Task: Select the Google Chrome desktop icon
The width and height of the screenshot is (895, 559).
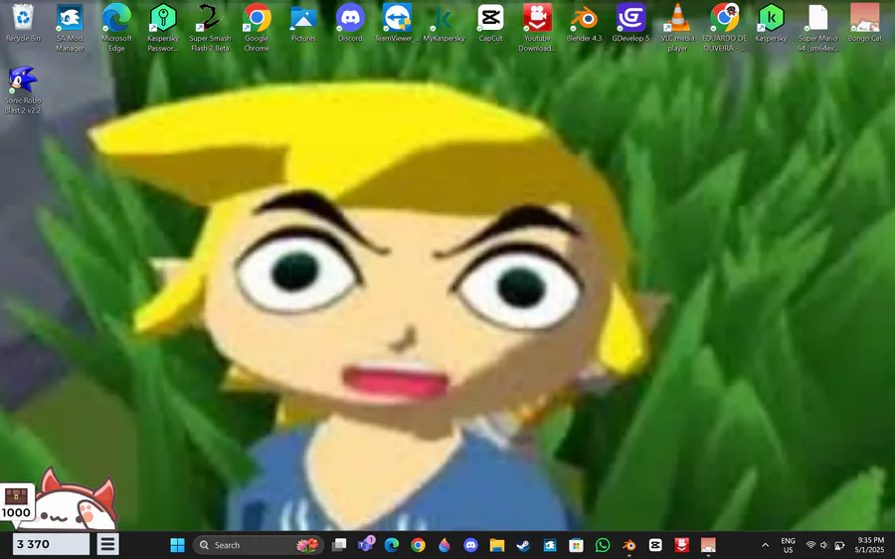Action: click(x=257, y=28)
